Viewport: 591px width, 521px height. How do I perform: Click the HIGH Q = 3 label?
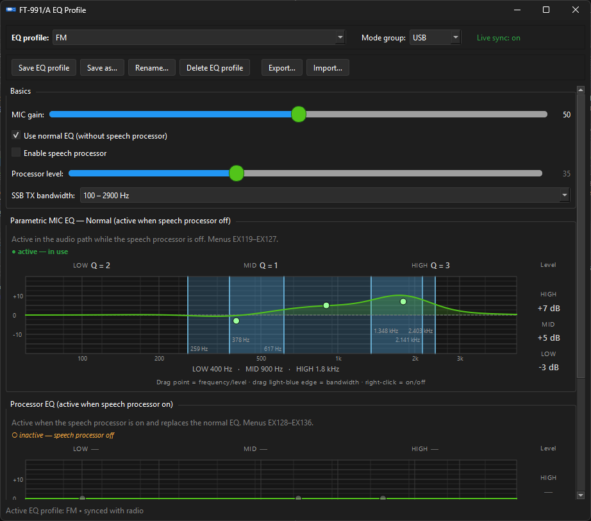pos(431,266)
